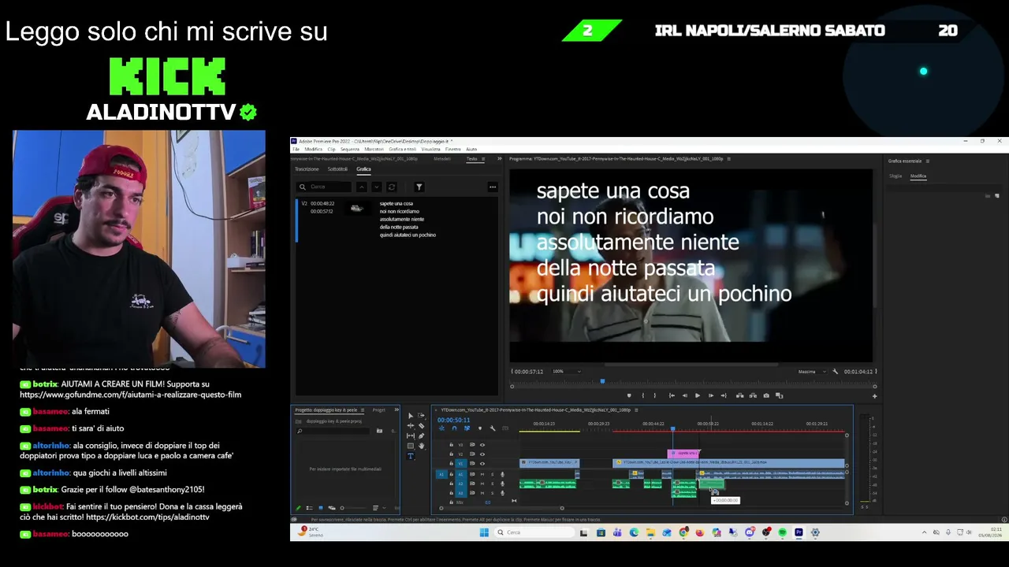Open the Program monitor panel menu
Image resolution: width=1009 pixels, height=567 pixels.
click(728, 158)
